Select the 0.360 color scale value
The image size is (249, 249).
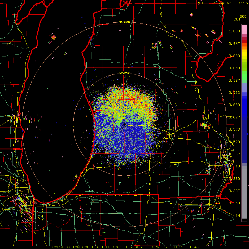coord(234,179)
